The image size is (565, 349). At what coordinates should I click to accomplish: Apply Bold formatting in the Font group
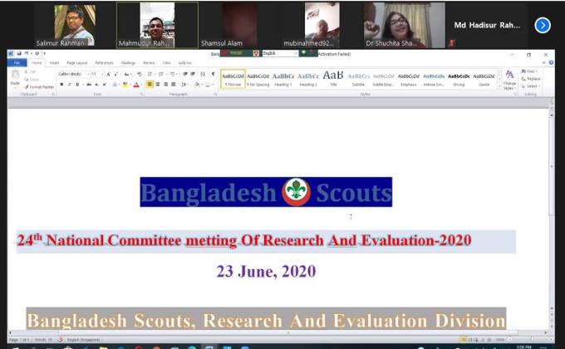click(x=61, y=84)
